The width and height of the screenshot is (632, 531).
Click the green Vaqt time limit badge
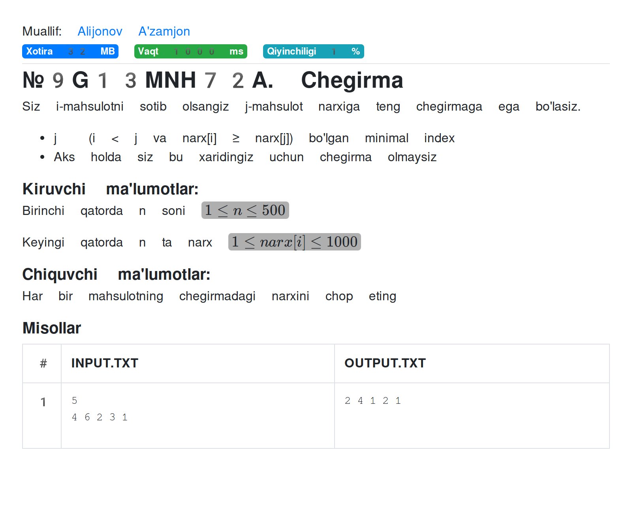click(190, 51)
